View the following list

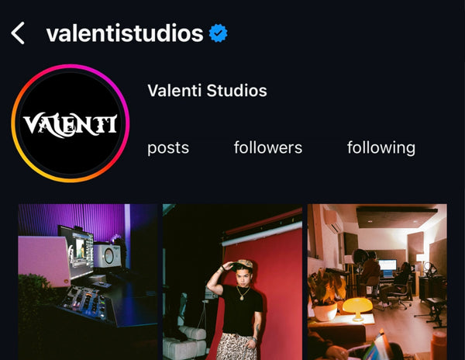381,147
